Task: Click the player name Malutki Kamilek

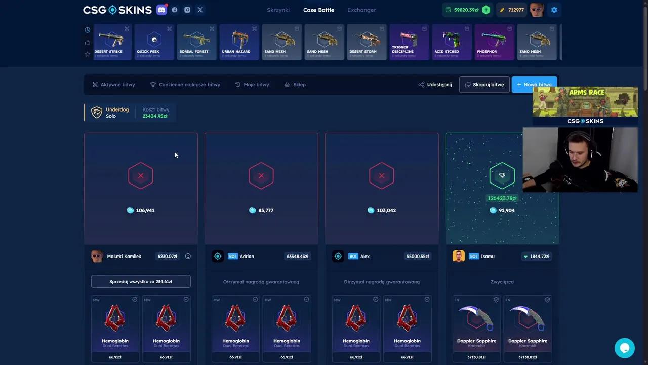Action: point(124,257)
